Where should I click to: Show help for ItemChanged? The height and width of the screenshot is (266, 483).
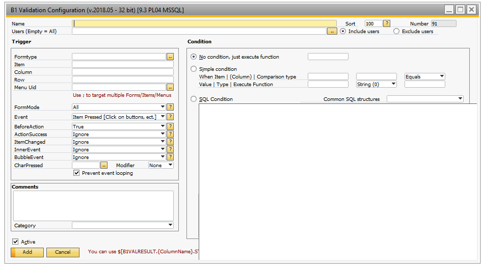tap(170, 142)
